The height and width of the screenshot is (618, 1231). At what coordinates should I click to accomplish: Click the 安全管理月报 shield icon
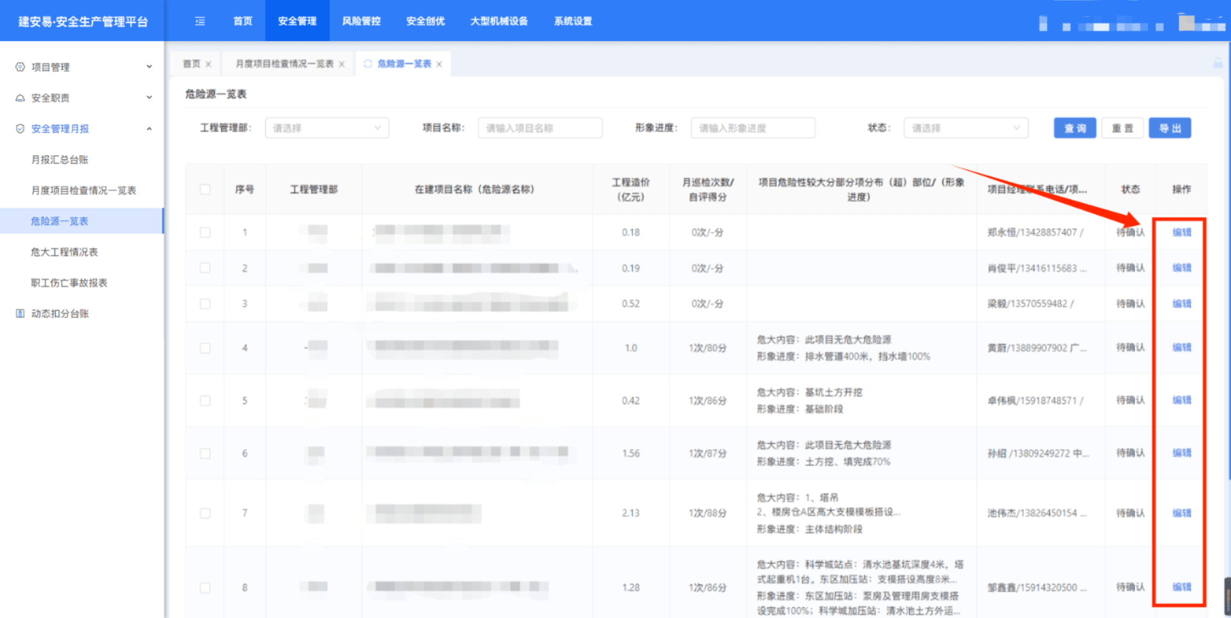[x=20, y=129]
